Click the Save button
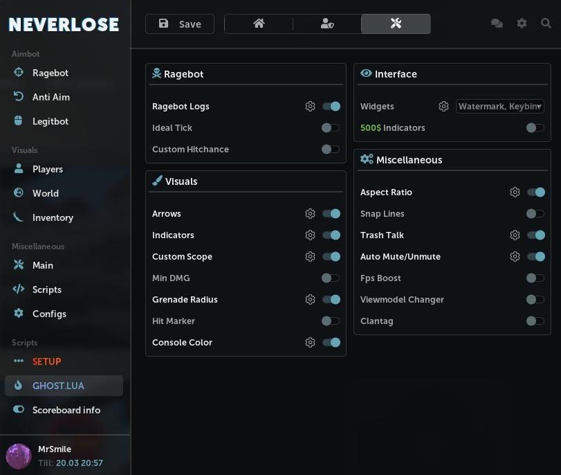 coord(179,24)
